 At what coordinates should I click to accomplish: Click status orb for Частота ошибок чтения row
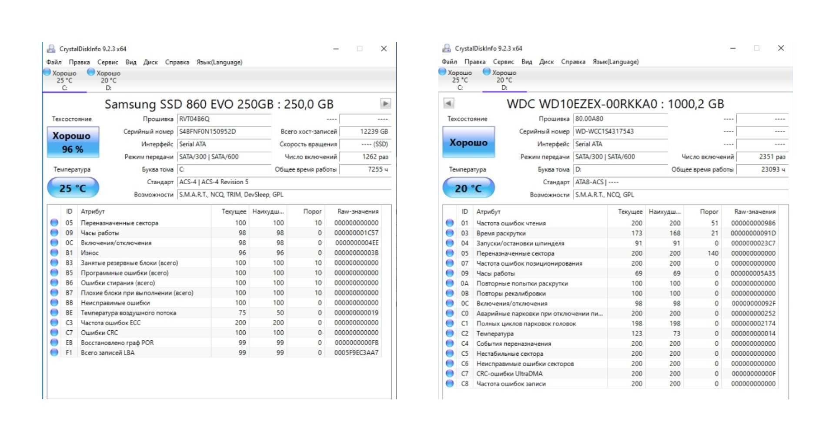[x=450, y=223]
